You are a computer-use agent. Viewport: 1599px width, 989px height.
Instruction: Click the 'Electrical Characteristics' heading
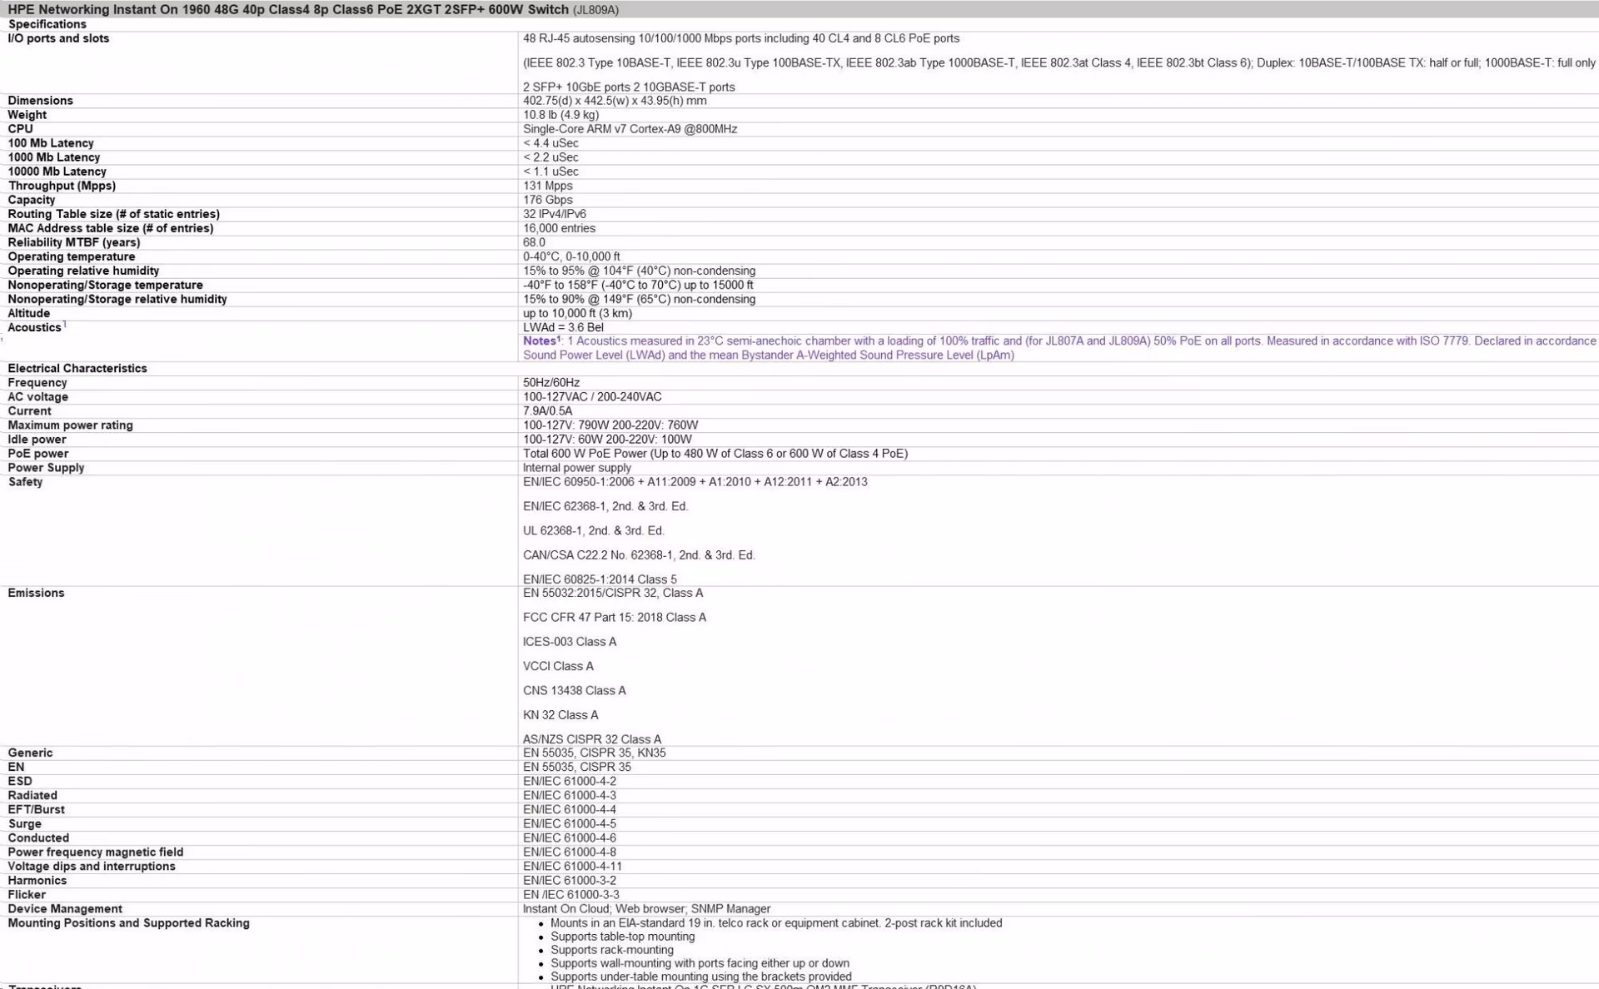click(77, 368)
